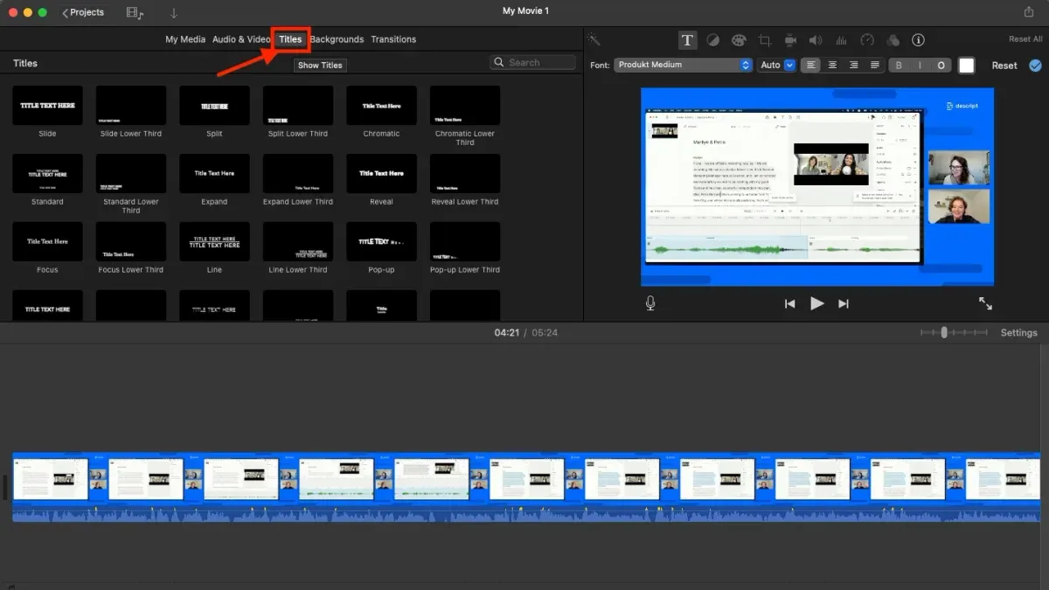Select the Slide Lower Third title
The height and width of the screenshot is (590, 1049).
131,105
